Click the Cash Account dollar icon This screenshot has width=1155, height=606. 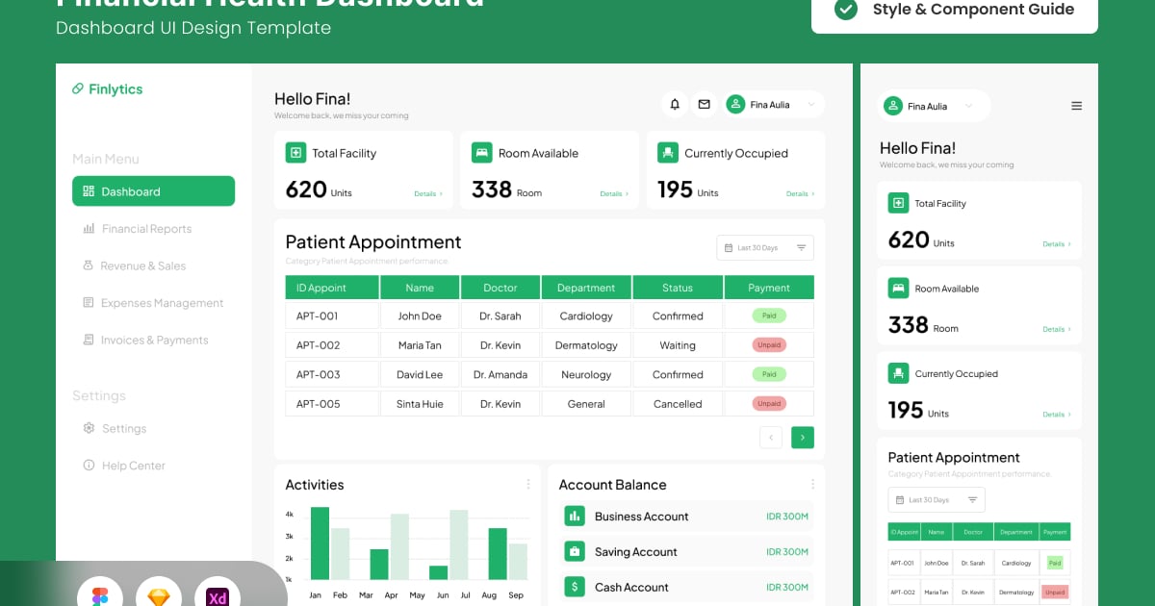click(575, 587)
